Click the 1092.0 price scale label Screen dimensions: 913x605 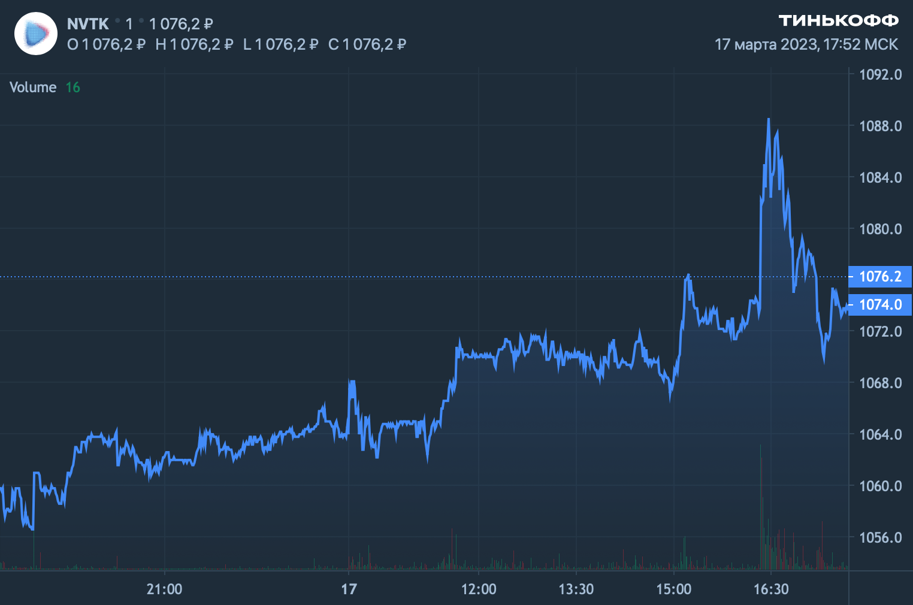click(x=880, y=75)
